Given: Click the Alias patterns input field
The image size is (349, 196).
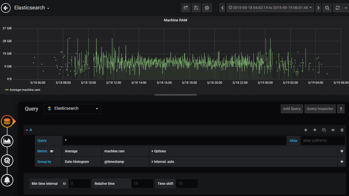Looking at the screenshot, I should pos(323,140).
